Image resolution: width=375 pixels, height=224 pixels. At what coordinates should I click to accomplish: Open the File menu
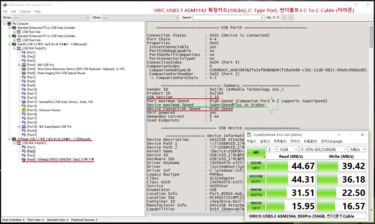coord(5,11)
